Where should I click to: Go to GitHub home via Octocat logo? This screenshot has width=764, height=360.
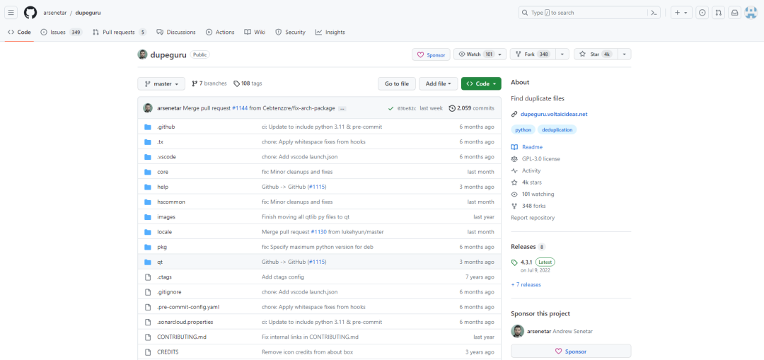[30, 13]
